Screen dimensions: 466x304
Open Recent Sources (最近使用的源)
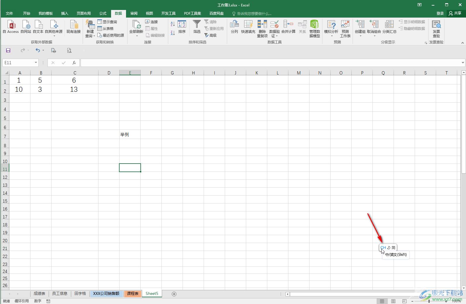[110, 35]
